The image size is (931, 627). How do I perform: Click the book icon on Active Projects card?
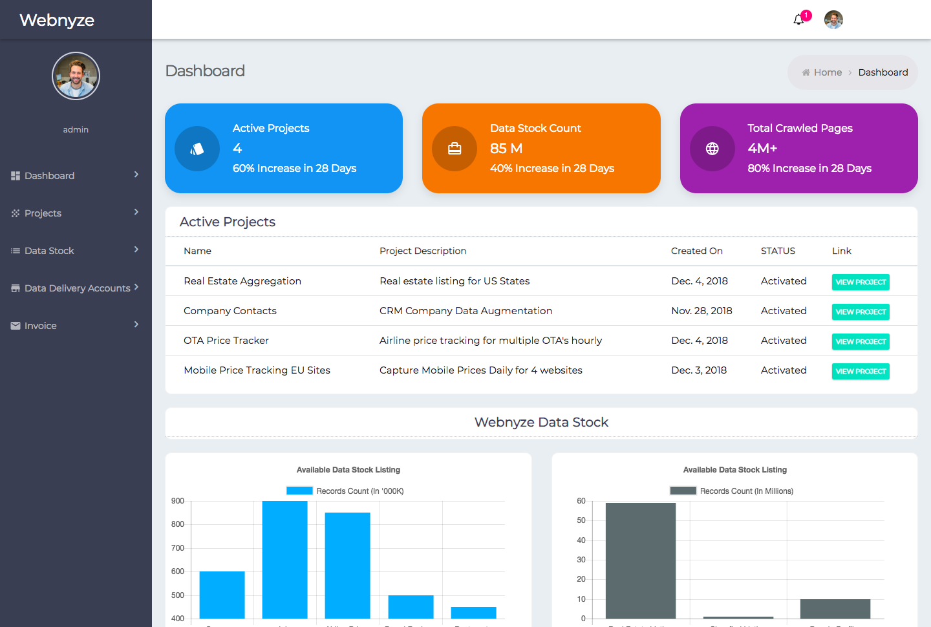197,148
